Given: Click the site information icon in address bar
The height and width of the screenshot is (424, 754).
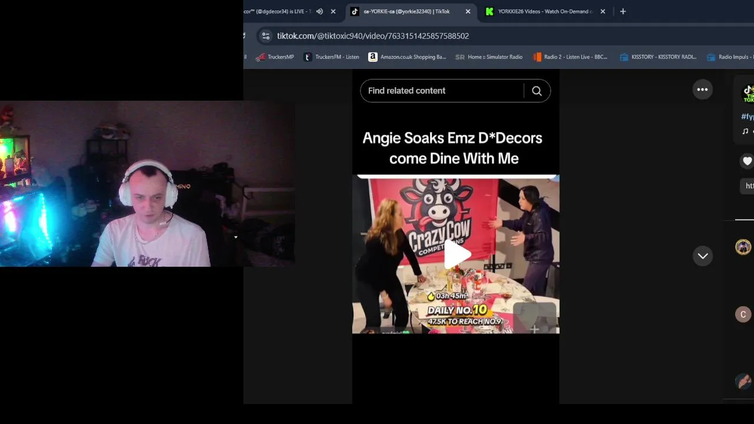Looking at the screenshot, I should [x=266, y=36].
